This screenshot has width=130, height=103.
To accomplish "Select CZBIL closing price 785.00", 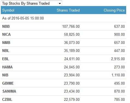I will tap(119, 99).
